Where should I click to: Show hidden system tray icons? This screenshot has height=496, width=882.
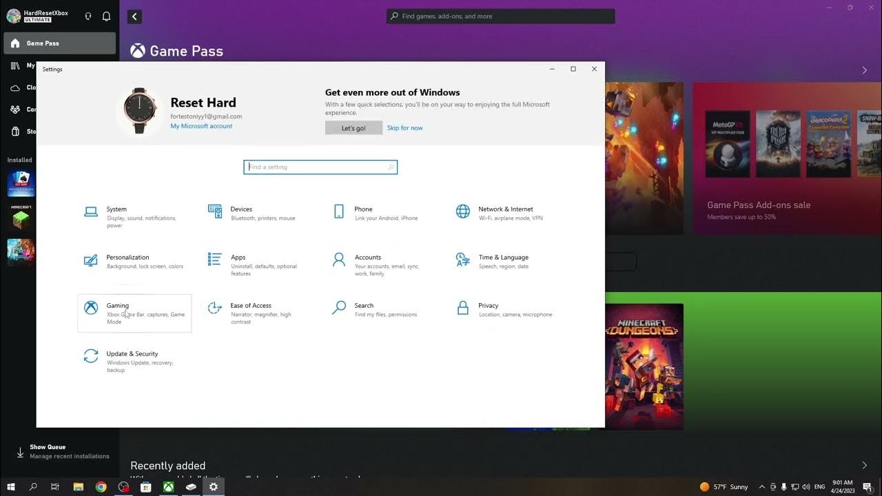coord(762,486)
